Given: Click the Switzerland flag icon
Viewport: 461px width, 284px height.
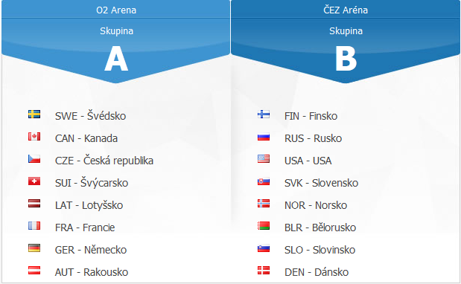Looking at the screenshot, I should 34,181.
